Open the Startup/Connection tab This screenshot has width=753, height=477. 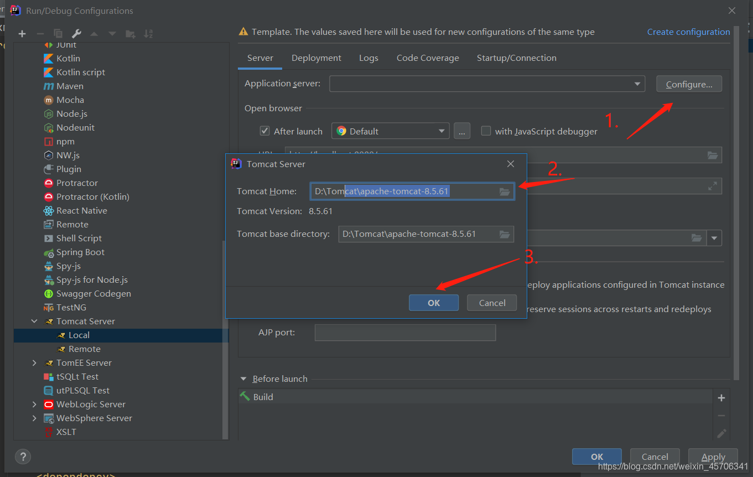point(517,58)
